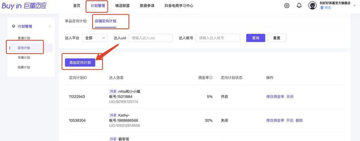The width and height of the screenshot is (360, 141).
Task: Click 帐号:15211884 text
Action: pyautogui.click(x=121, y=97)
